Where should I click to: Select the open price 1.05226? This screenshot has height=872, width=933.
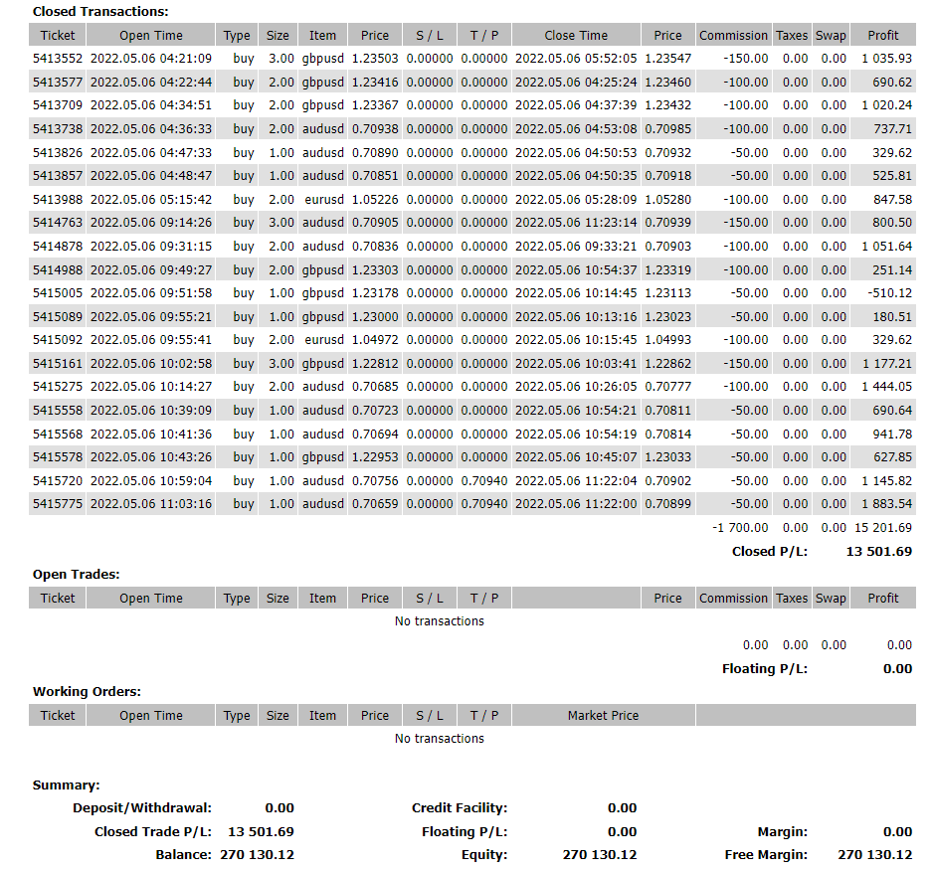tap(375, 199)
